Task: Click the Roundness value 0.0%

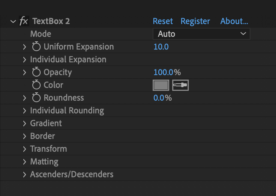Action: [x=162, y=98]
